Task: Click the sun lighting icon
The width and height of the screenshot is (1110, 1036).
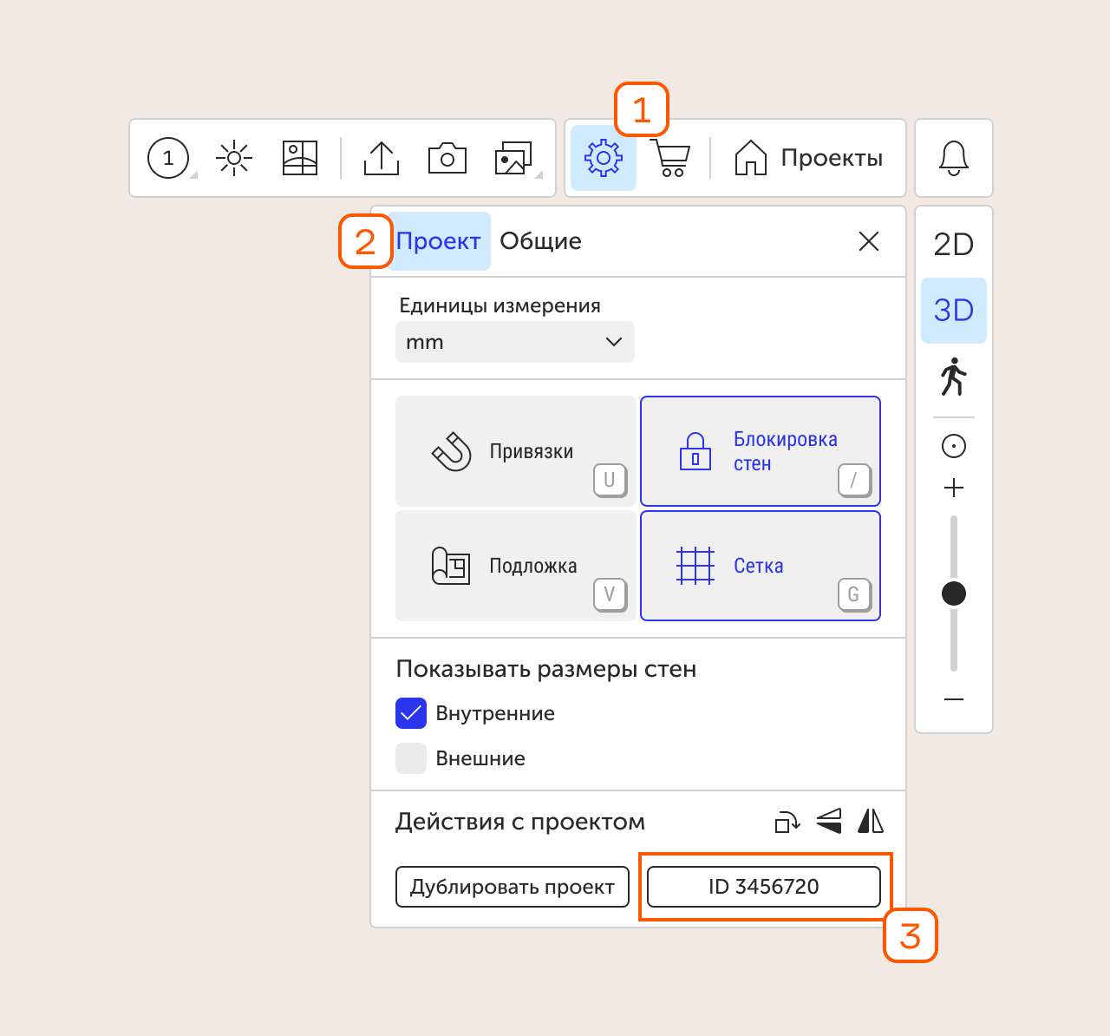Action: click(234, 159)
